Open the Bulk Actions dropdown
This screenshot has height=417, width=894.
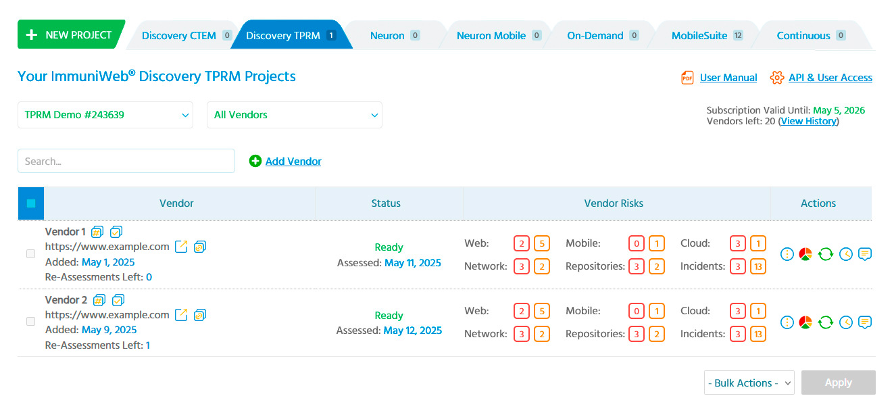749,383
